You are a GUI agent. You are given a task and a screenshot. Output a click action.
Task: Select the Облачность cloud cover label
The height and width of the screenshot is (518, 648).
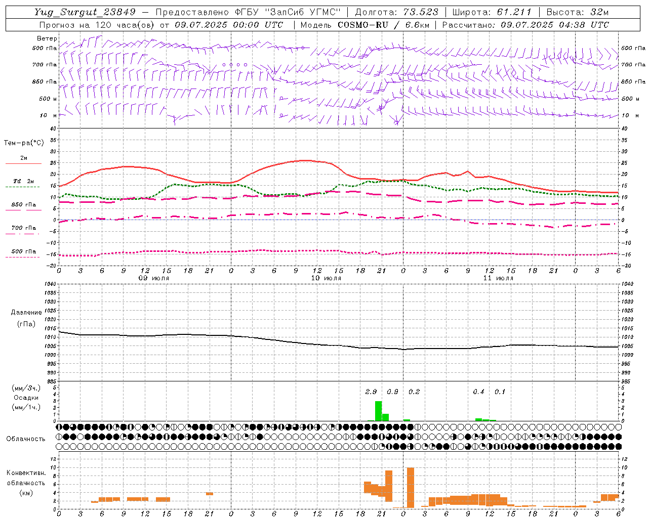[26, 439]
